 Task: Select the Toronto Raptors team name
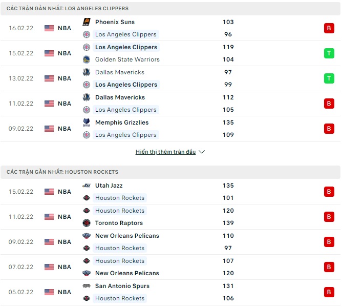click(x=119, y=223)
